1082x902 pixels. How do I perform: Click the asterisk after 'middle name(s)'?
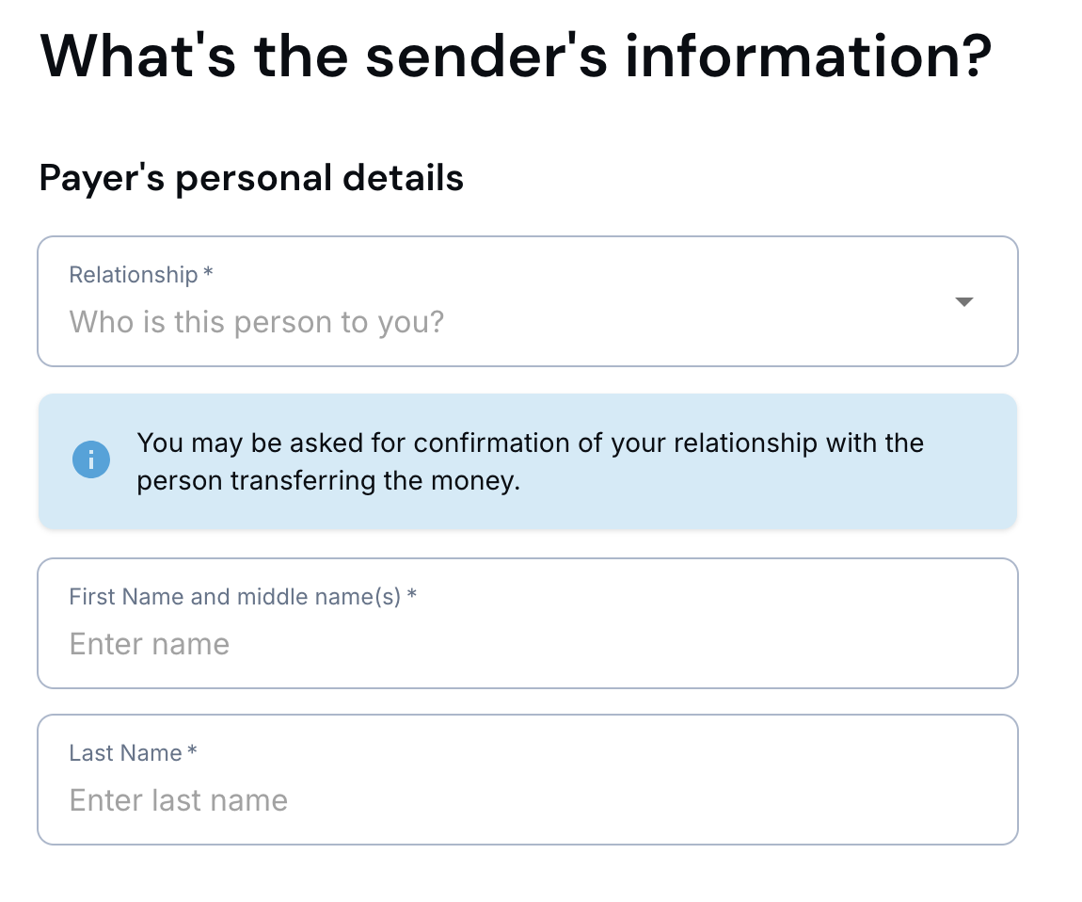pos(412,596)
